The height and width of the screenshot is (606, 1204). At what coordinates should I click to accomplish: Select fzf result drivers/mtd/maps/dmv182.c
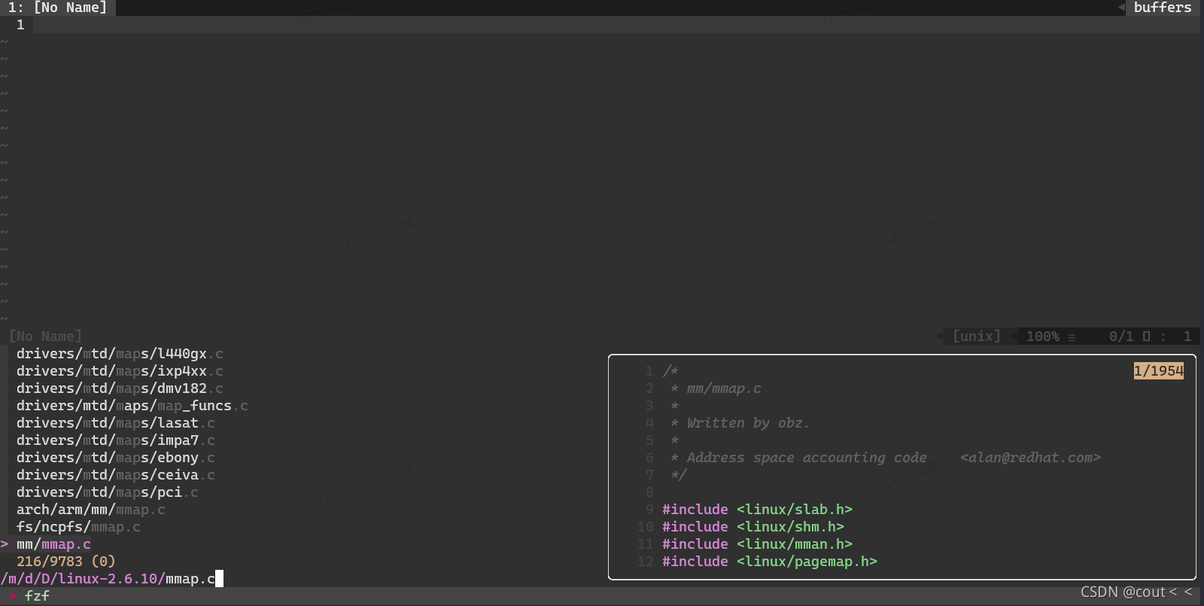[120, 388]
